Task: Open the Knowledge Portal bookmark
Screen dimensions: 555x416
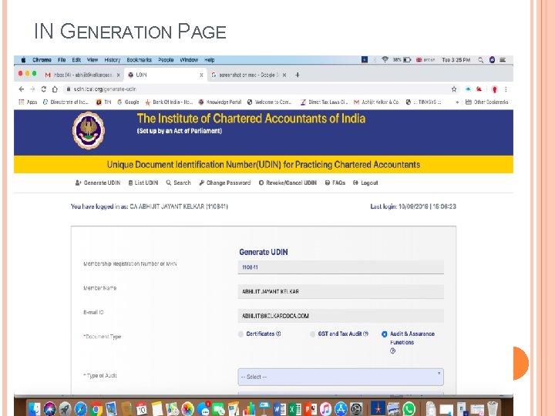Action: 220,102
